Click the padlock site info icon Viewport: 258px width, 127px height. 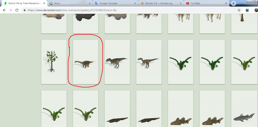coord(25,10)
